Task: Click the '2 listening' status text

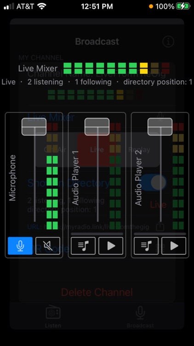Action: [x=45, y=82]
